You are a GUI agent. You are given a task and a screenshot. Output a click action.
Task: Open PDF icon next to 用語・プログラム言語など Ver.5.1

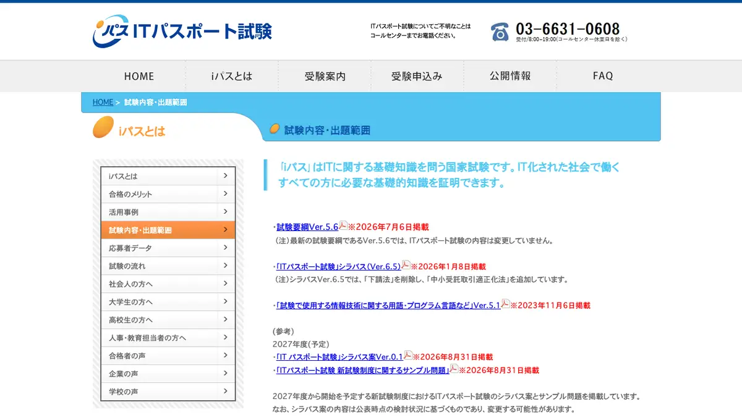[505, 304]
